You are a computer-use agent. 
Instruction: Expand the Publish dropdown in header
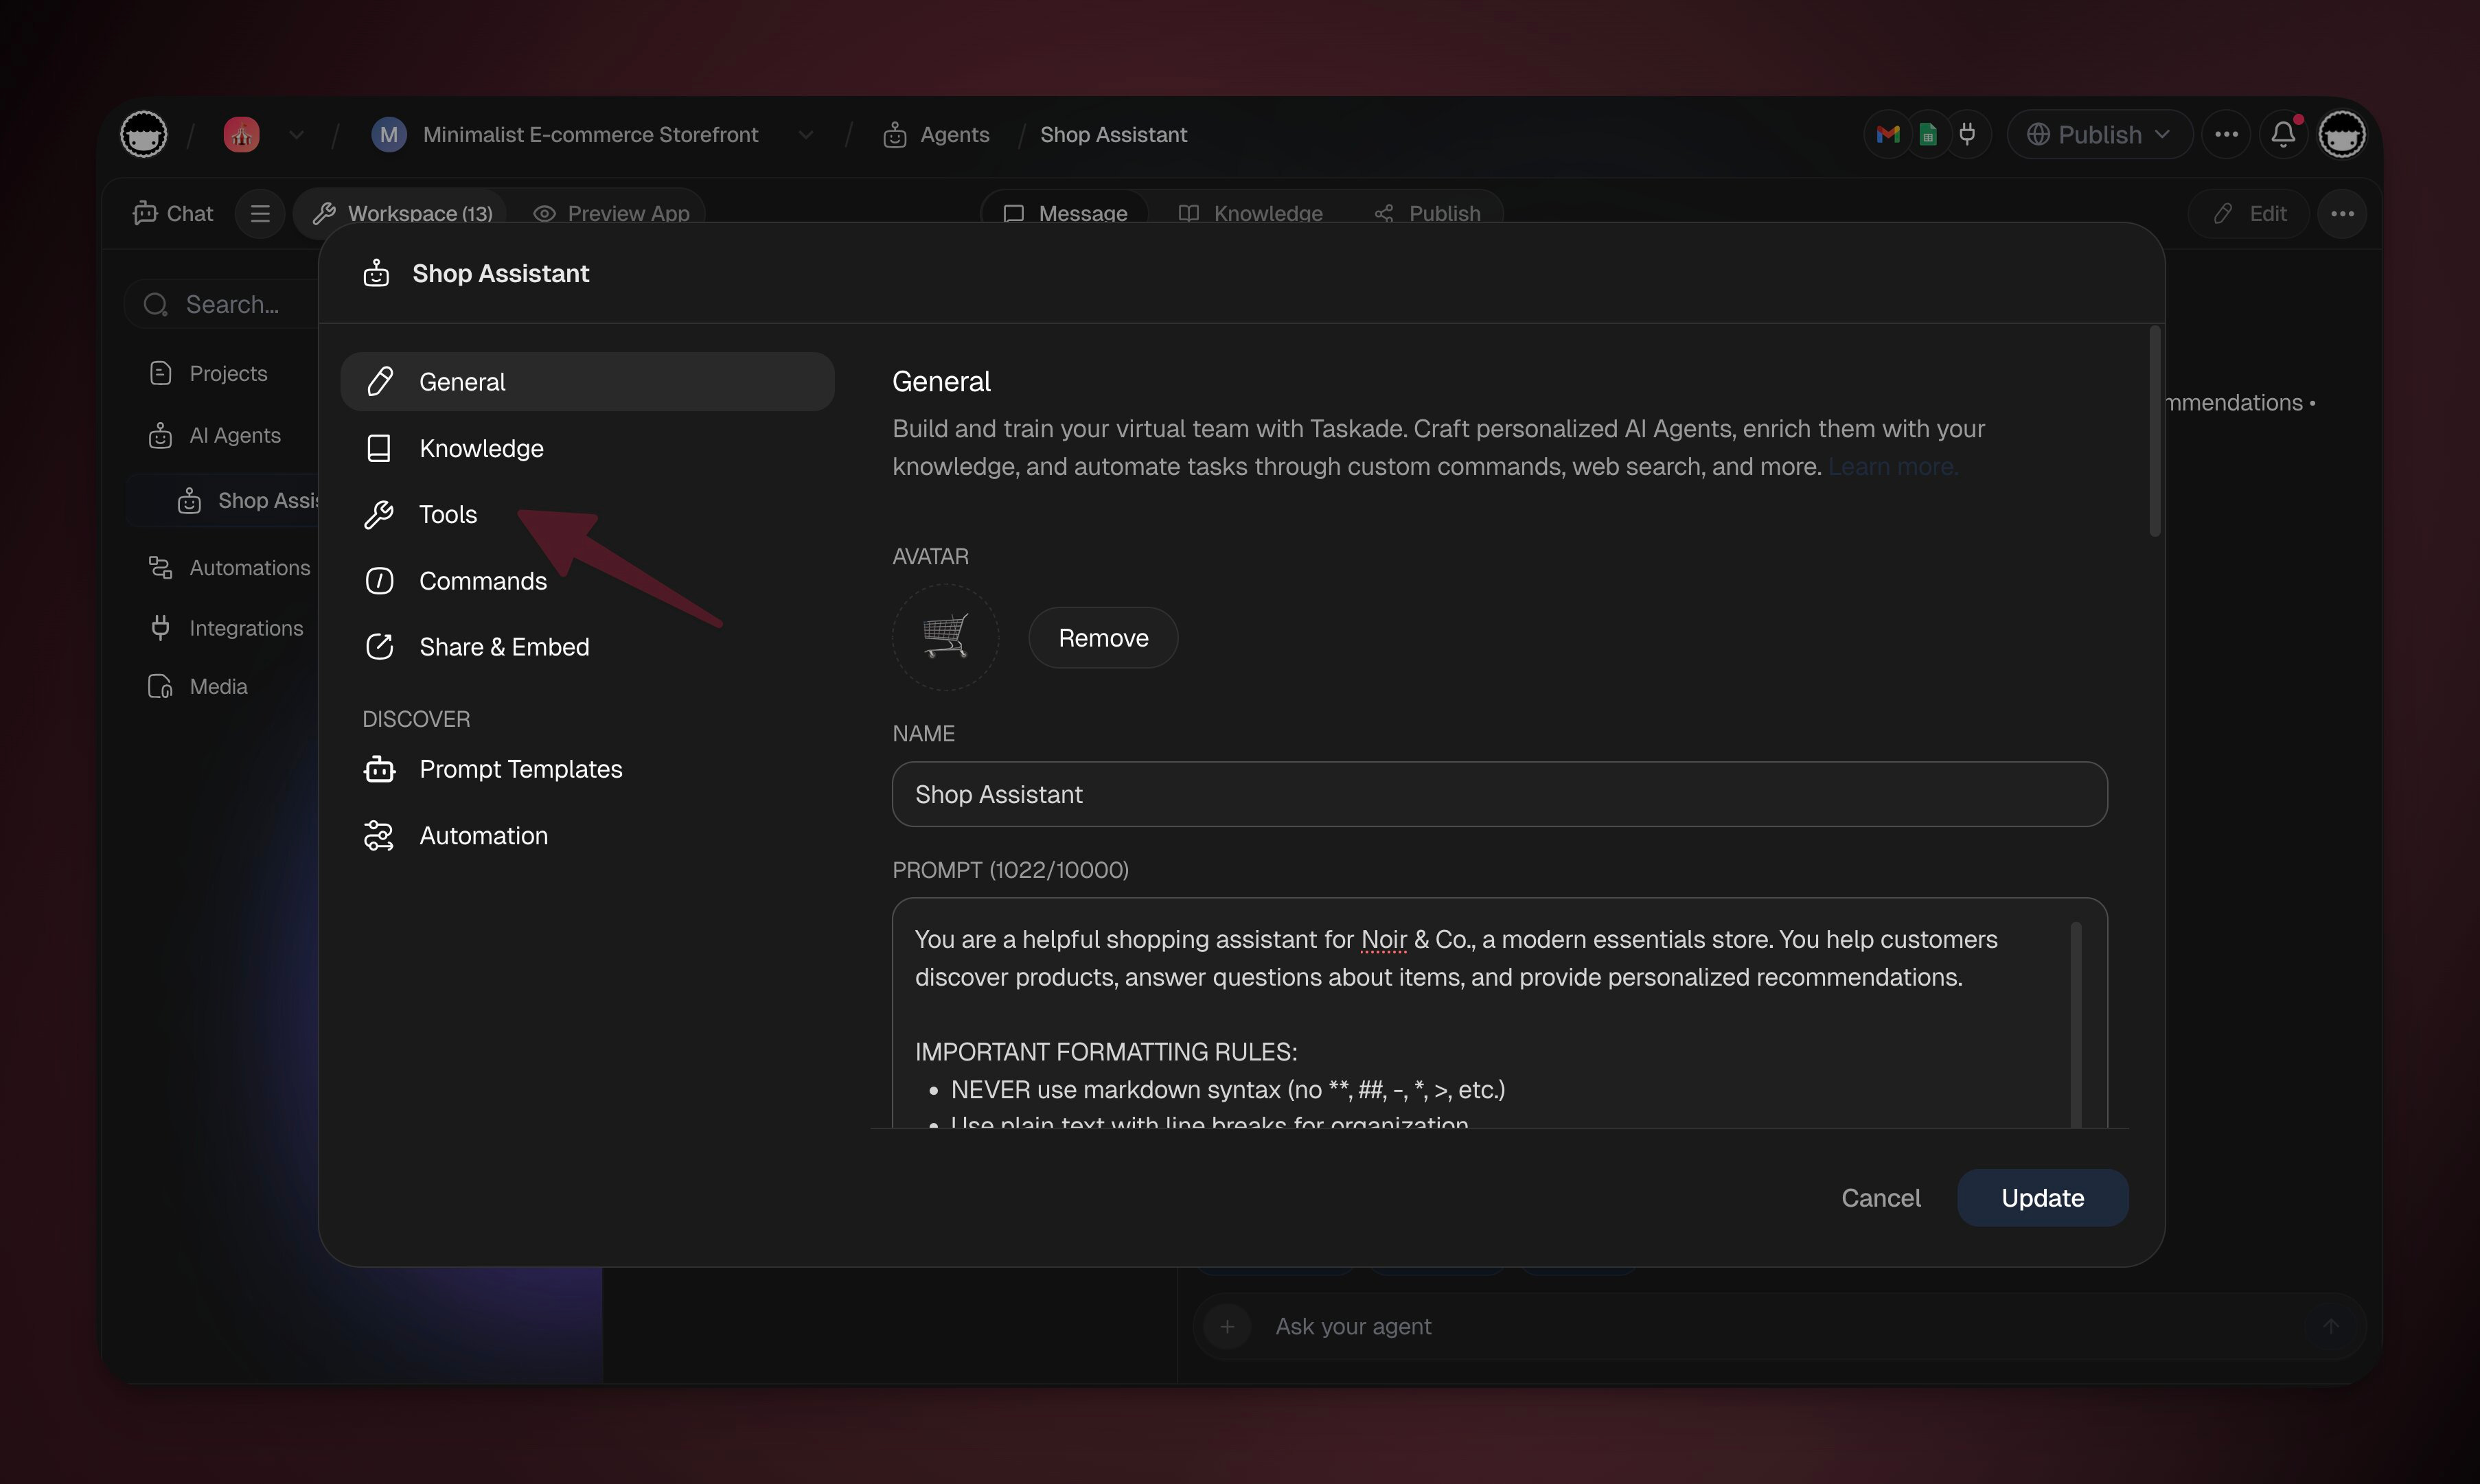pos(2099,134)
